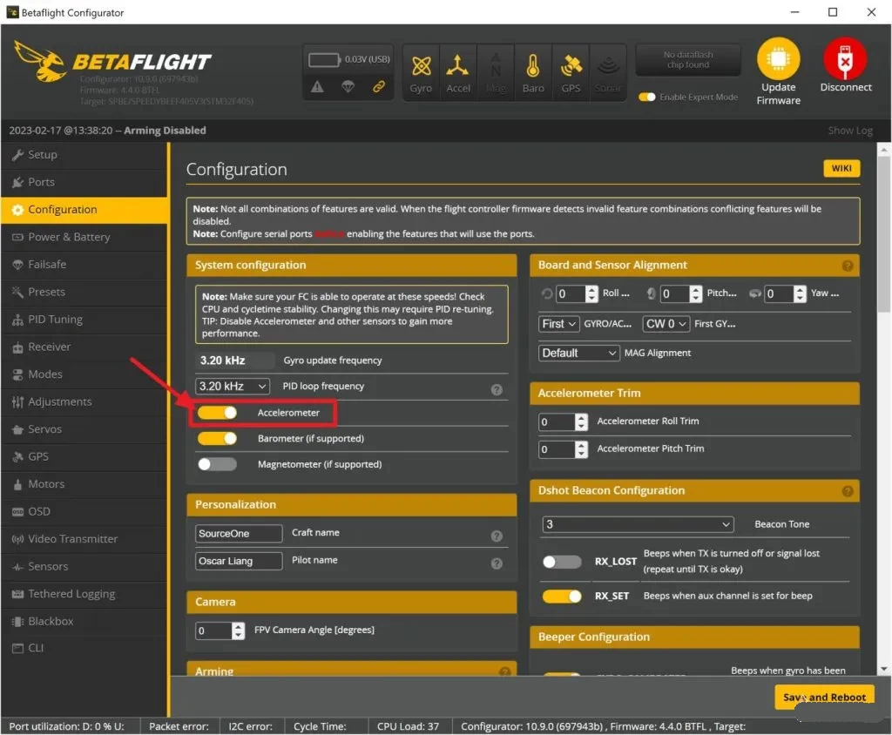Image resolution: width=892 pixels, height=735 pixels.
Task: Open Dshot Beacon Configuration help icon
Action: pos(848,491)
